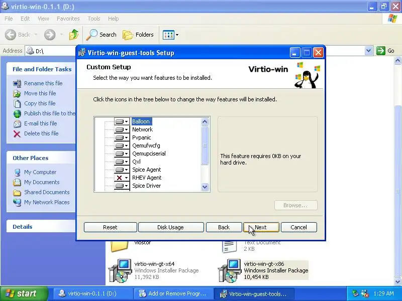The width and height of the screenshot is (402, 301).
Task: Open the Help menu in Explorer
Action: 114,19
